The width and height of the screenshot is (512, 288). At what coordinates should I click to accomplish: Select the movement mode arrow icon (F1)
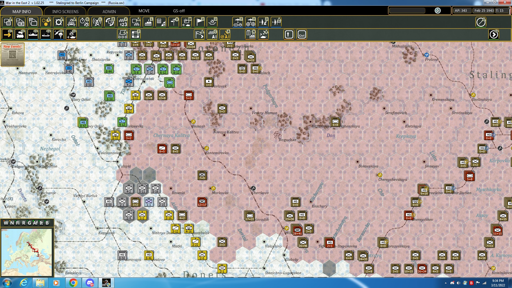pos(7,34)
